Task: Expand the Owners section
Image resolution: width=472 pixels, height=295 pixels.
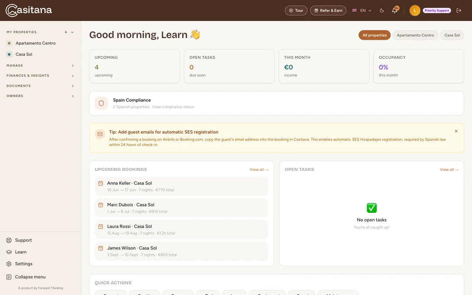Action: click(x=40, y=96)
